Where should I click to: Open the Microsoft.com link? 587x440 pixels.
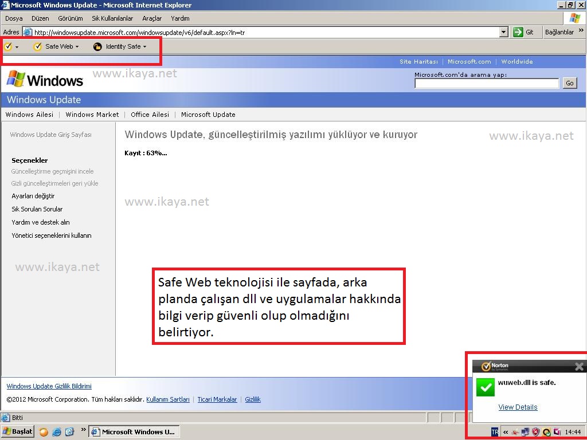click(x=469, y=61)
